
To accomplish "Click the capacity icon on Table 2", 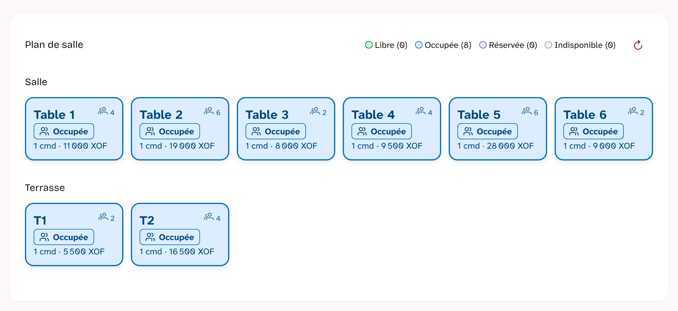I will pos(209,111).
